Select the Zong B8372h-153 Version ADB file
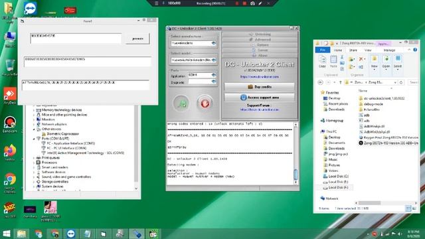The height and width of the screenshot is (239, 425). [388, 143]
